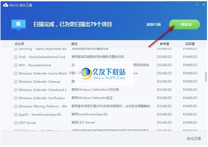Toggle the Windows Defender Cache Maint checkbox

pyautogui.click(x=16, y=73)
